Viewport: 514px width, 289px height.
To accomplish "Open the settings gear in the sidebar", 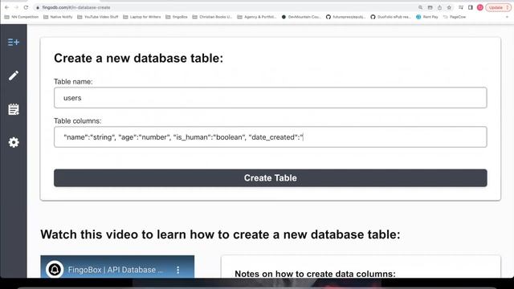I will coord(14,142).
